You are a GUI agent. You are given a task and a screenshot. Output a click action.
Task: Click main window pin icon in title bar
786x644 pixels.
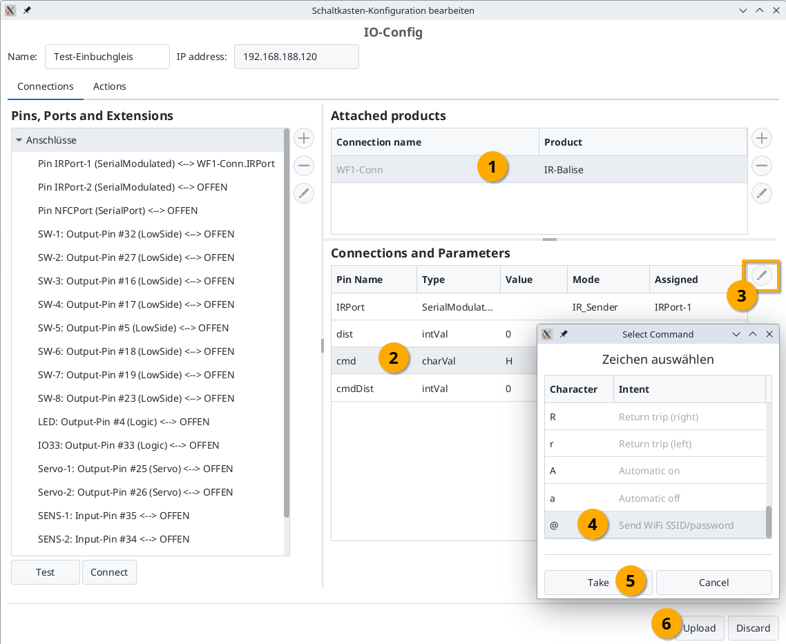tap(27, 10)
